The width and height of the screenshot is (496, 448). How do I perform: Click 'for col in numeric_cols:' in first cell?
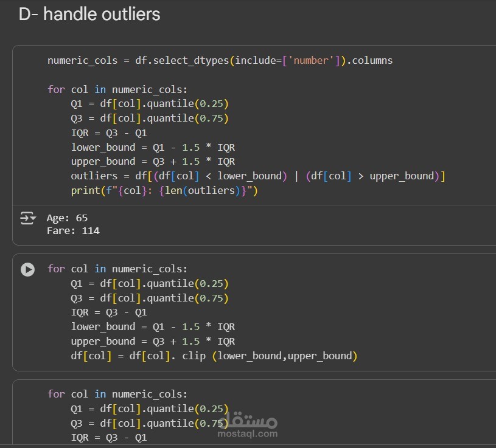coord(117,90)
